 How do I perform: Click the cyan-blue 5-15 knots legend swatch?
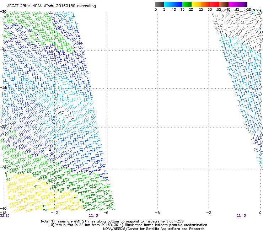pos(173,4)
